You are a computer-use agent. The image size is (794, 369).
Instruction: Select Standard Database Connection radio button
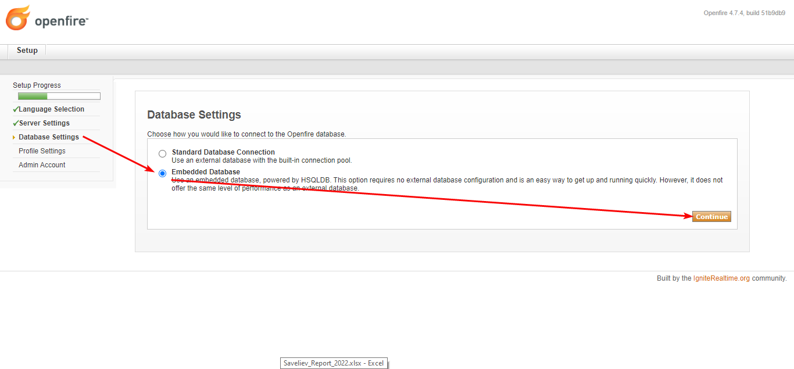[x=162, y=154]
